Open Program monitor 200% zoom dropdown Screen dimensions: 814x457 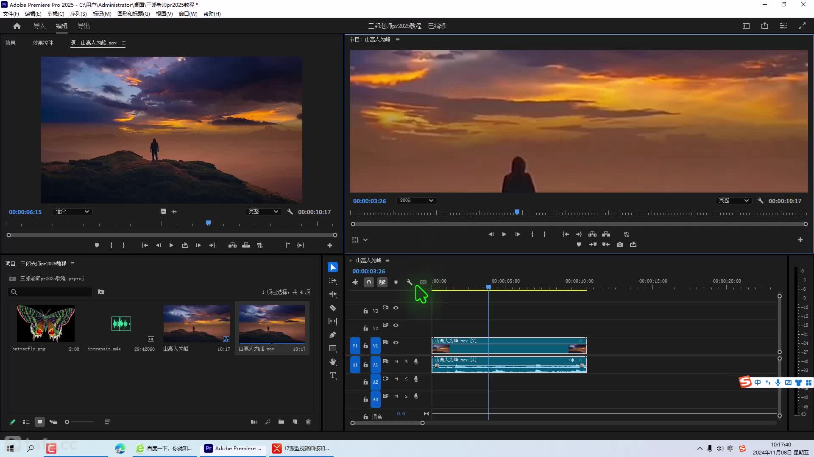416,201
